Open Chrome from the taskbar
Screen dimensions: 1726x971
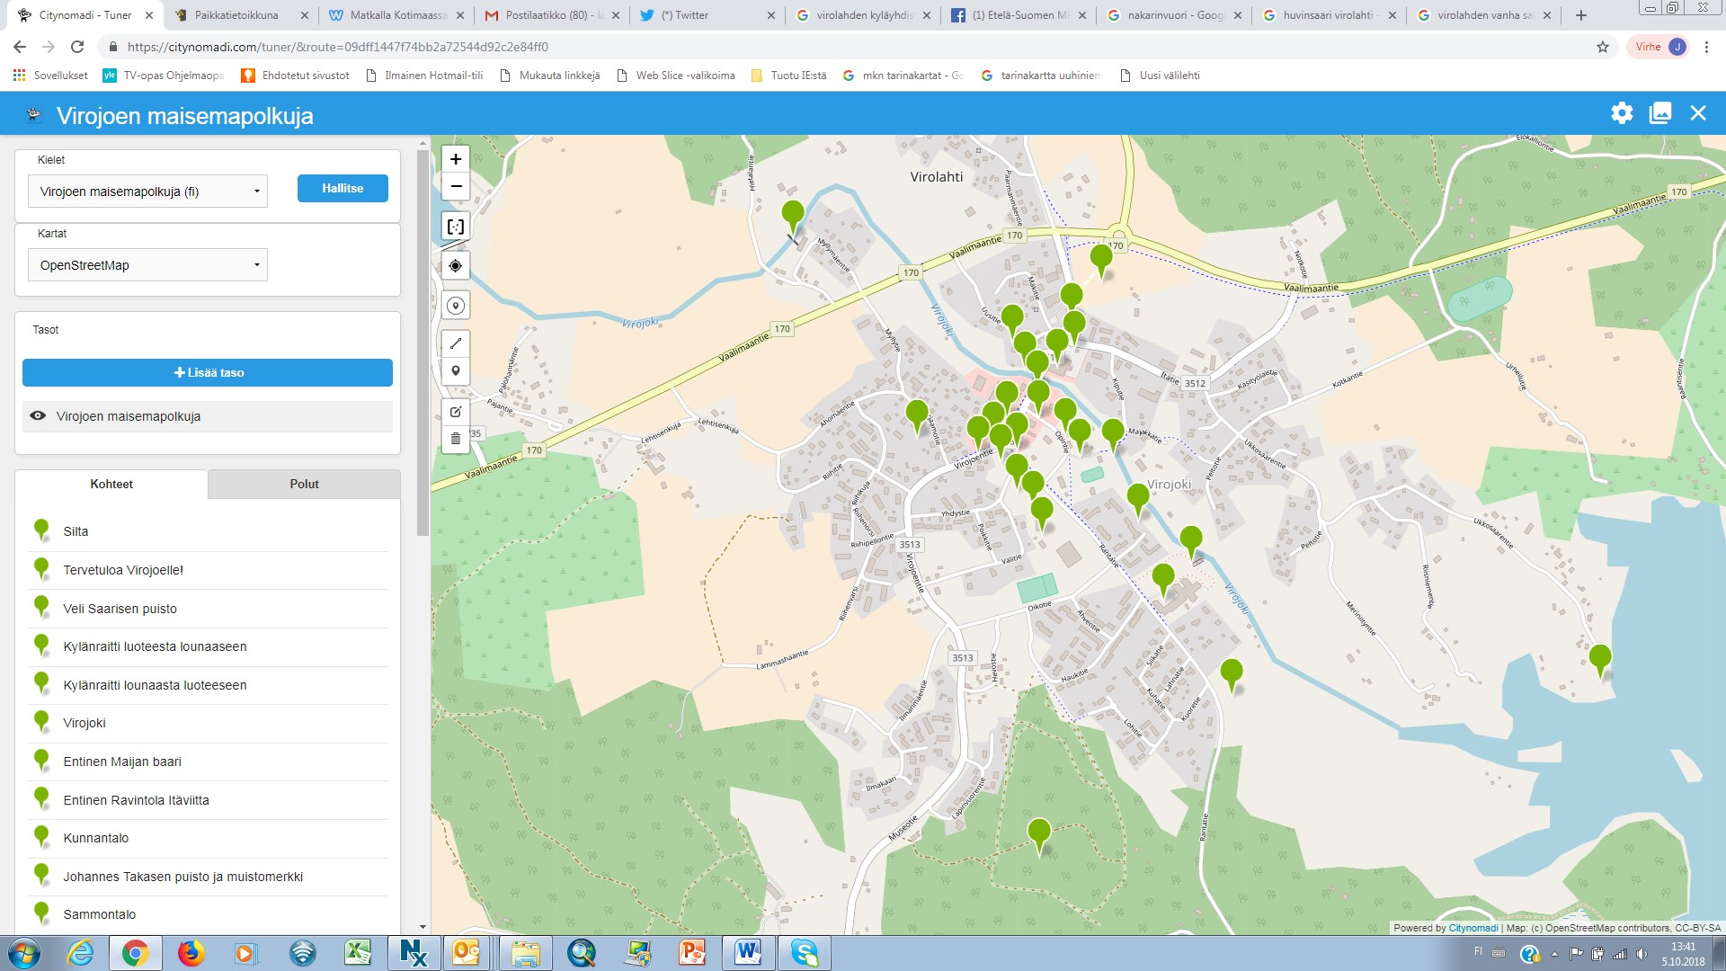click(x=135, y=953)
